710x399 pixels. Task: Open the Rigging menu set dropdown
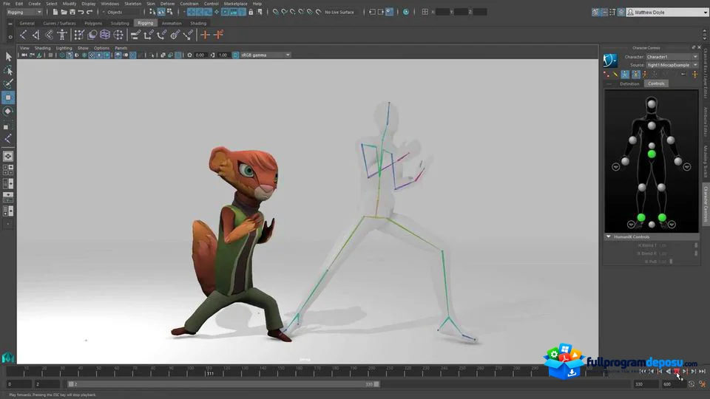pos(24,12)
